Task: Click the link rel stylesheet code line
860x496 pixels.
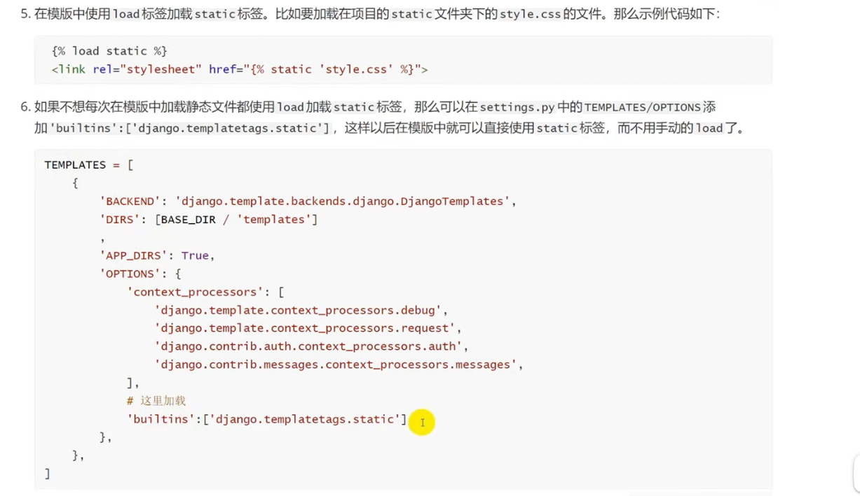Action: 239,69
